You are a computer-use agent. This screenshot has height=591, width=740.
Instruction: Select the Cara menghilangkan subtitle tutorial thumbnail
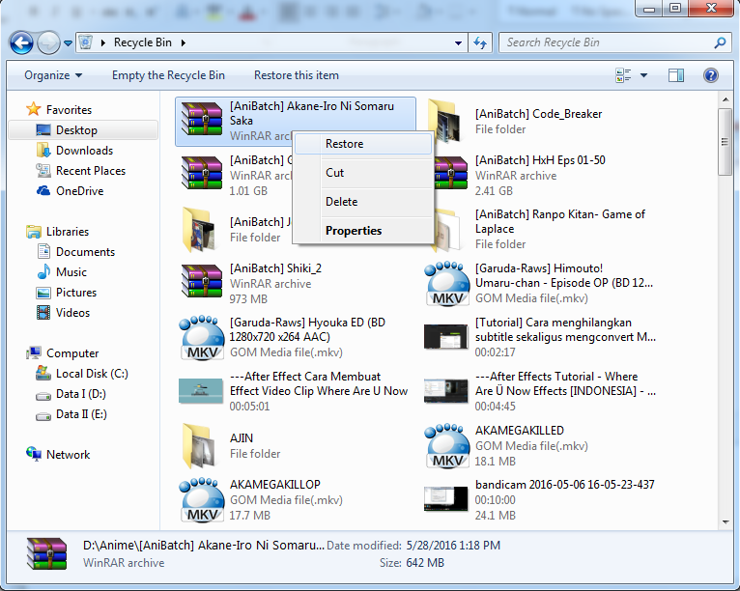coord(446,337)
